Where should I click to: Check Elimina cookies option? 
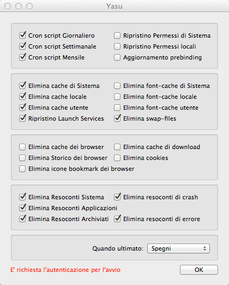tap(117, 158)
